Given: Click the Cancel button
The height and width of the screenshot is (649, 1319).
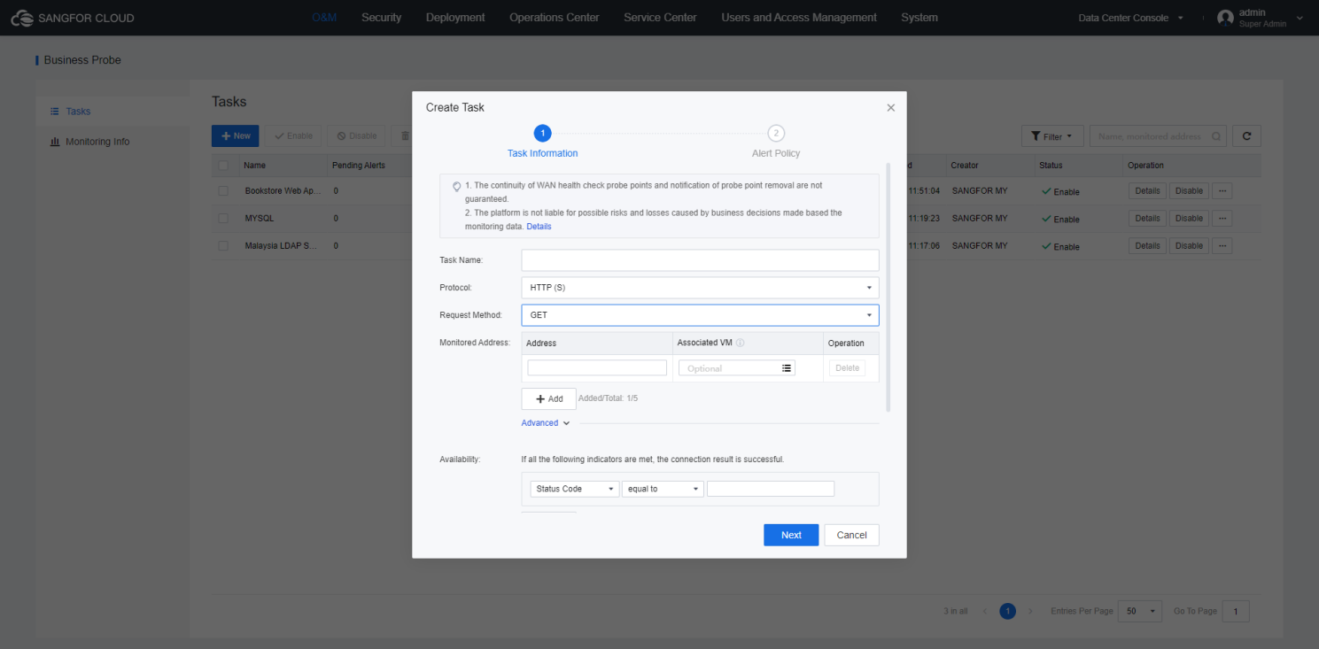Looking at the screenshot, I should 851,535.
